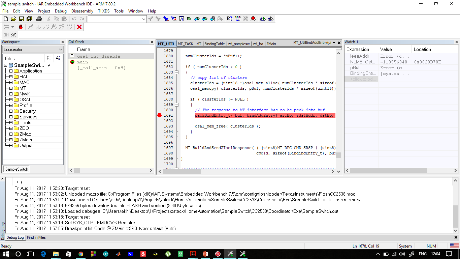Click the SWO trace toolbar icon
The image size is (460, 259).
[x=13, y=35]
